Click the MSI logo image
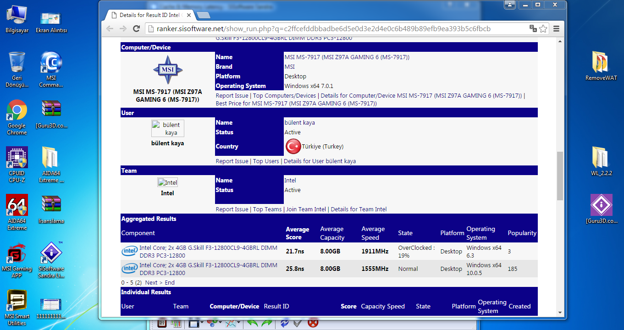This screenshot has width=624, height=330. (168, 70)
